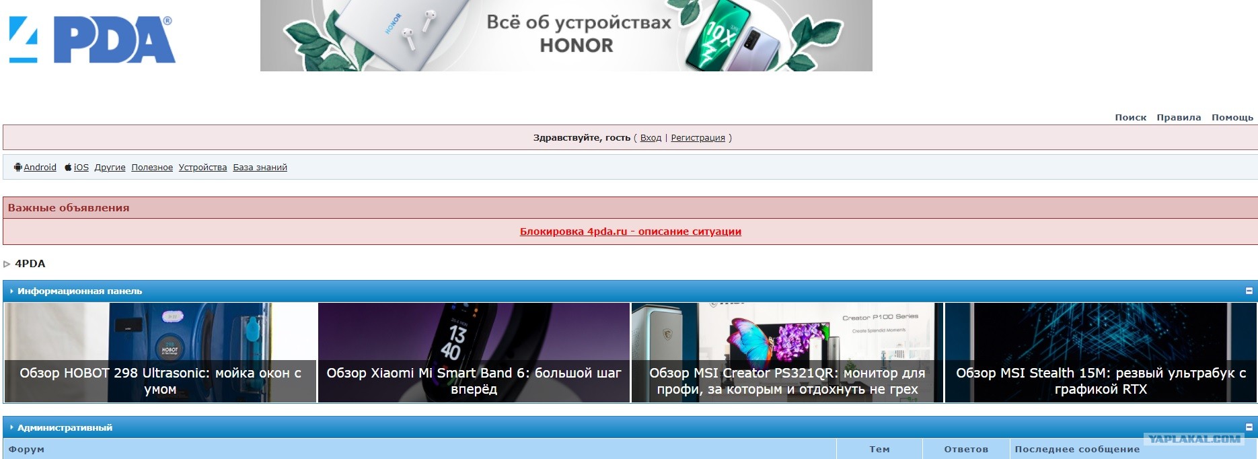Click the Важные объявления heading

click(x=69, y=208)
